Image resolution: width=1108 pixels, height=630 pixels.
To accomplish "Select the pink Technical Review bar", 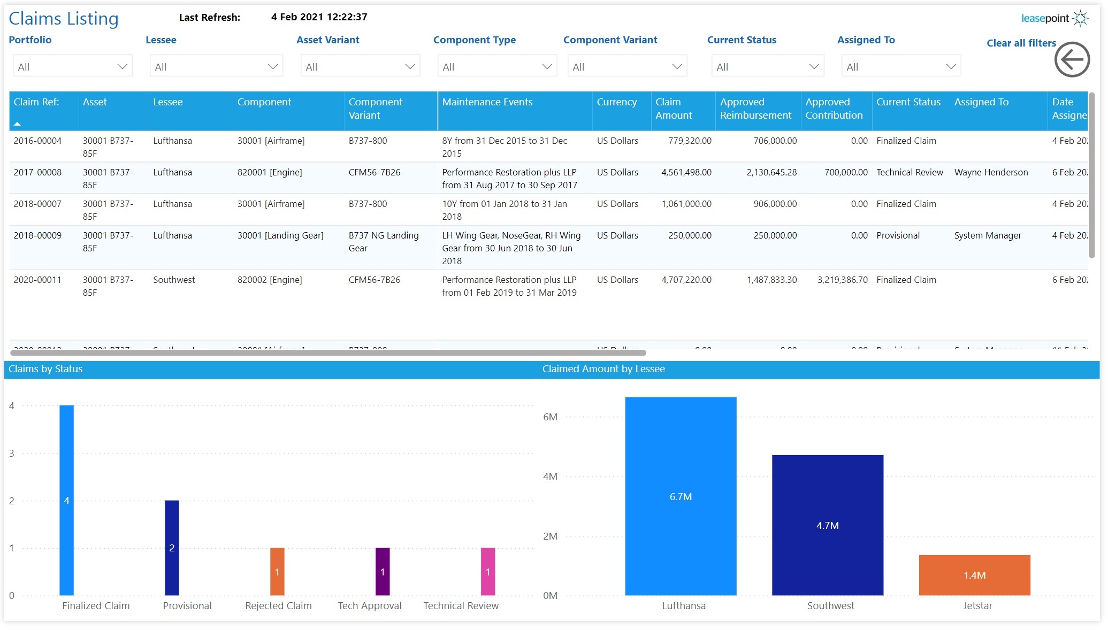I will click(x=488, y=571).
